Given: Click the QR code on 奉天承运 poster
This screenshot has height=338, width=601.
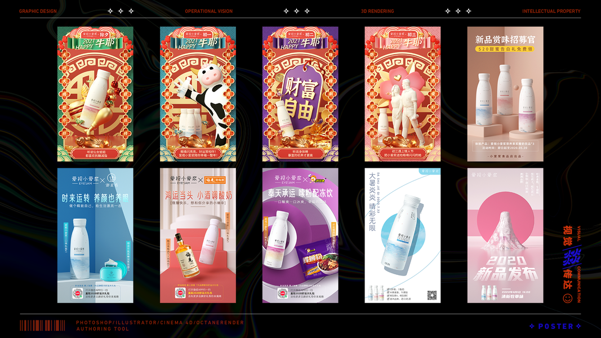Looking at the screenshot, I should coord(283,293).
